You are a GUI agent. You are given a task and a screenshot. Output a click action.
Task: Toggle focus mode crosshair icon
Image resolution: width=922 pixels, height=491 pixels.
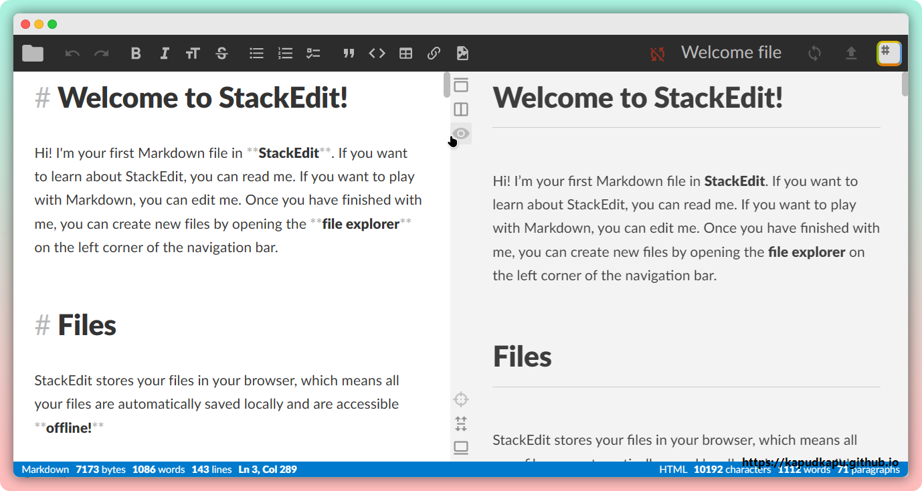pos(461,400)
